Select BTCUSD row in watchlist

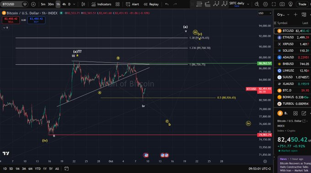[x=293, y=31]
